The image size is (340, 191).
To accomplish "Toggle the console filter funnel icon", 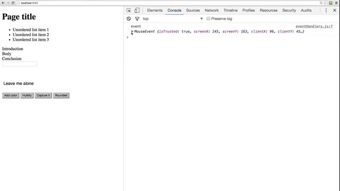I will coord(137,19).
